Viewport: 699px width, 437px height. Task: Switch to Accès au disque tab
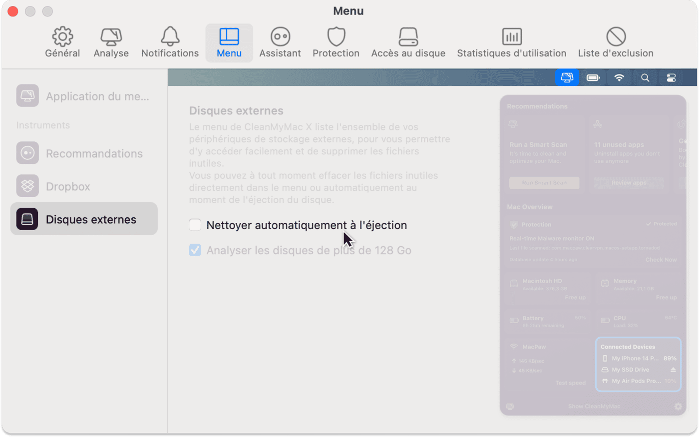[x=408, y=43]
